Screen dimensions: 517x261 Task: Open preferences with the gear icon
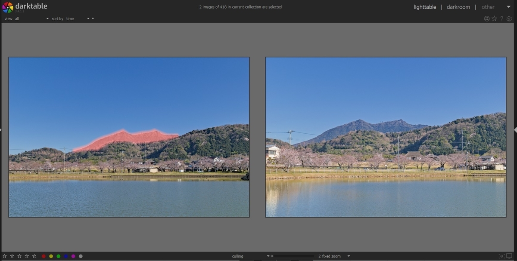[509, 18]
